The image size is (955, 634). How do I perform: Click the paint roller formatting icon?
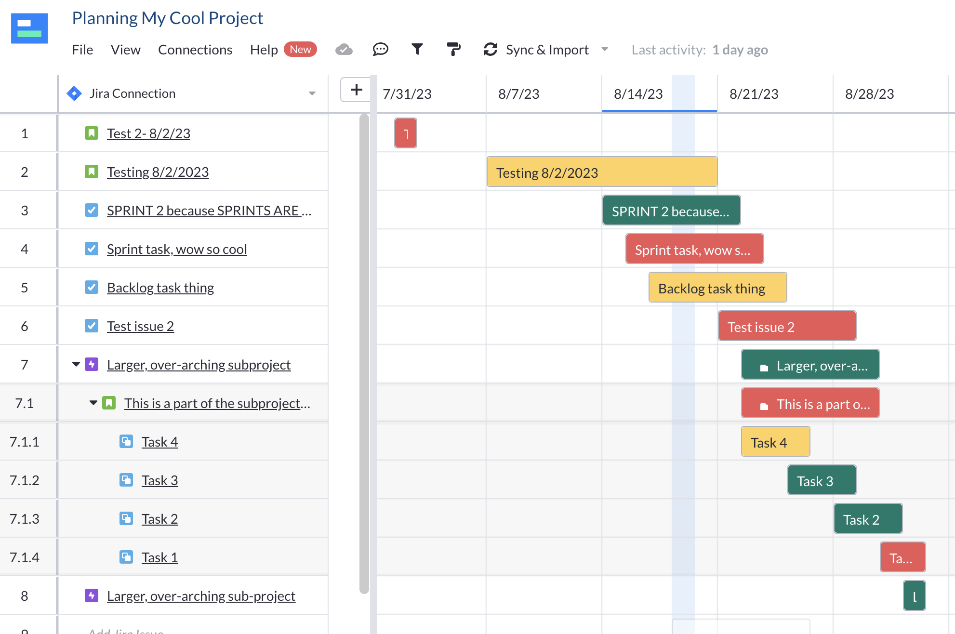pos(453,49)
